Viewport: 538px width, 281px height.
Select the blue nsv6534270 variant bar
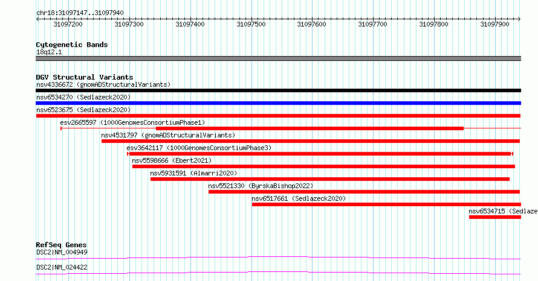[x=278, y=103]
